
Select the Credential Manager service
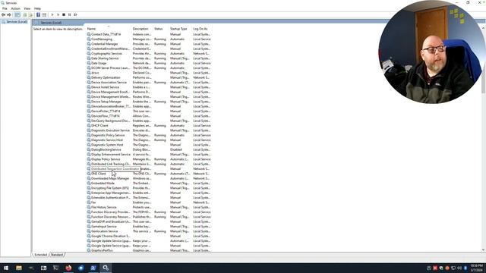coord(149,44)
